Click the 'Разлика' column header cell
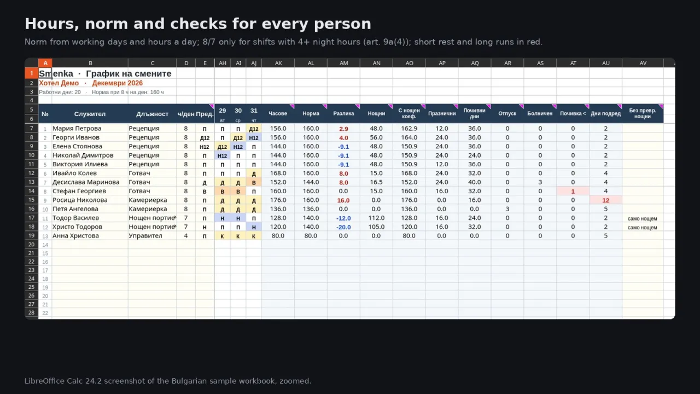This screenshot has width=700, height=394. tap(343, 114)
